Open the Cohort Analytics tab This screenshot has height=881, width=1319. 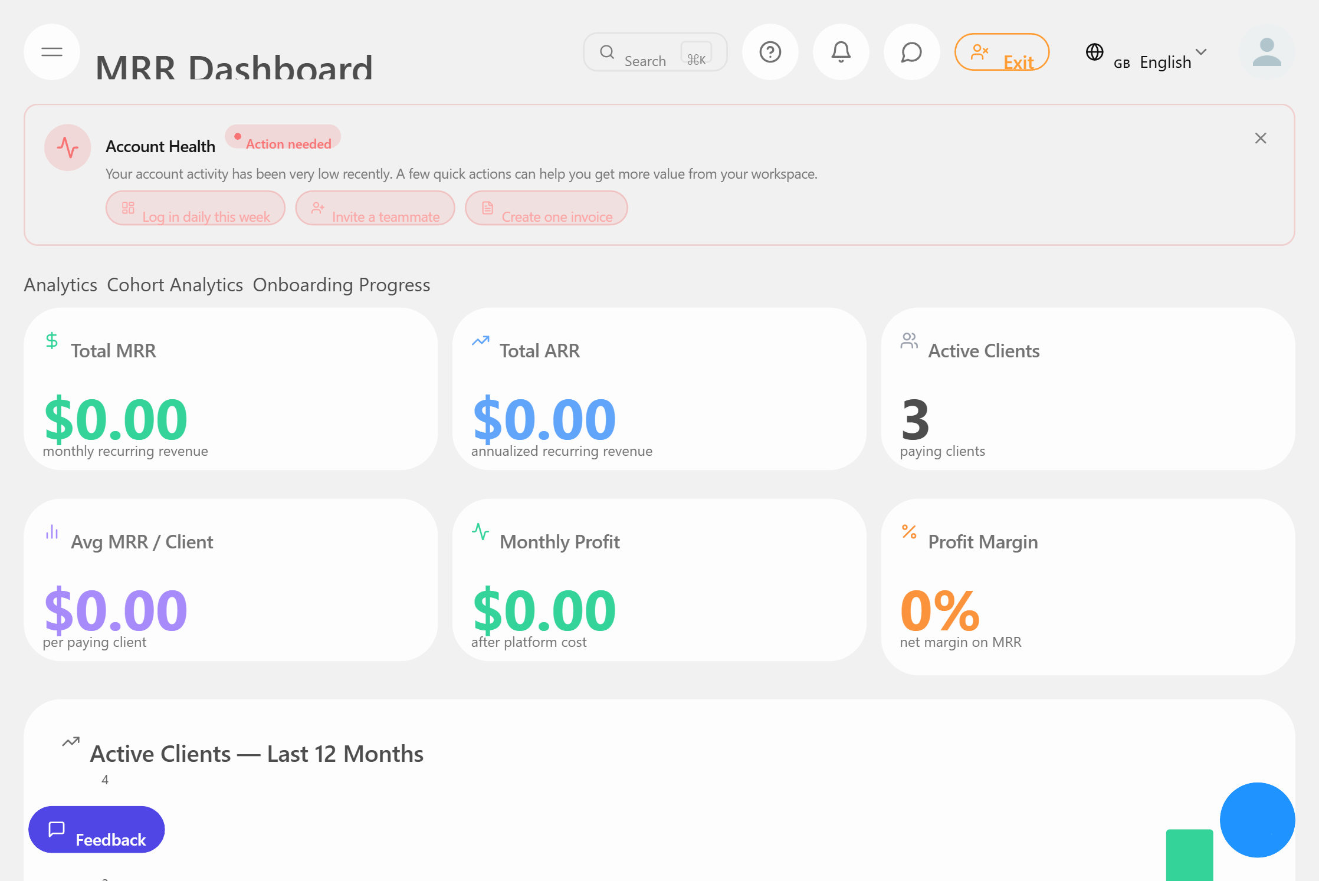tap(175, 285)
